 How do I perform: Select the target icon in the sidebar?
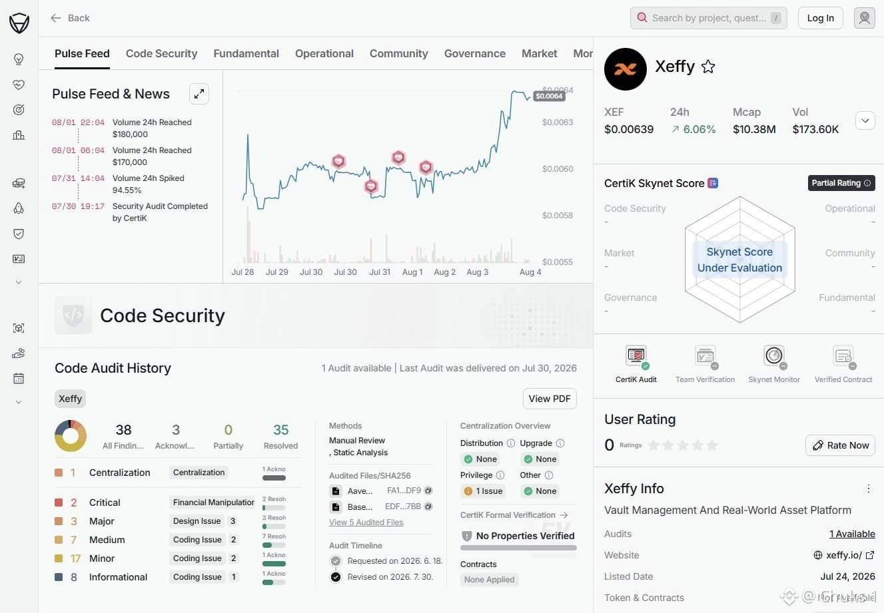(x=19, y=110)
